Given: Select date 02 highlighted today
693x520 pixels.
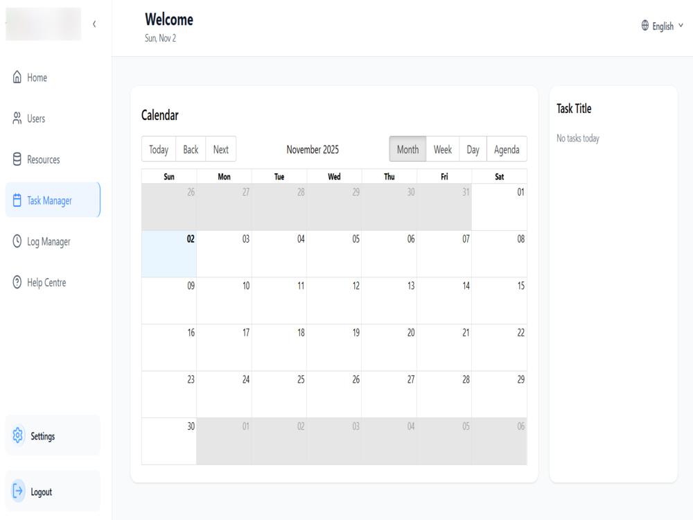Looking at the screenshot, I should coord(191,239).
